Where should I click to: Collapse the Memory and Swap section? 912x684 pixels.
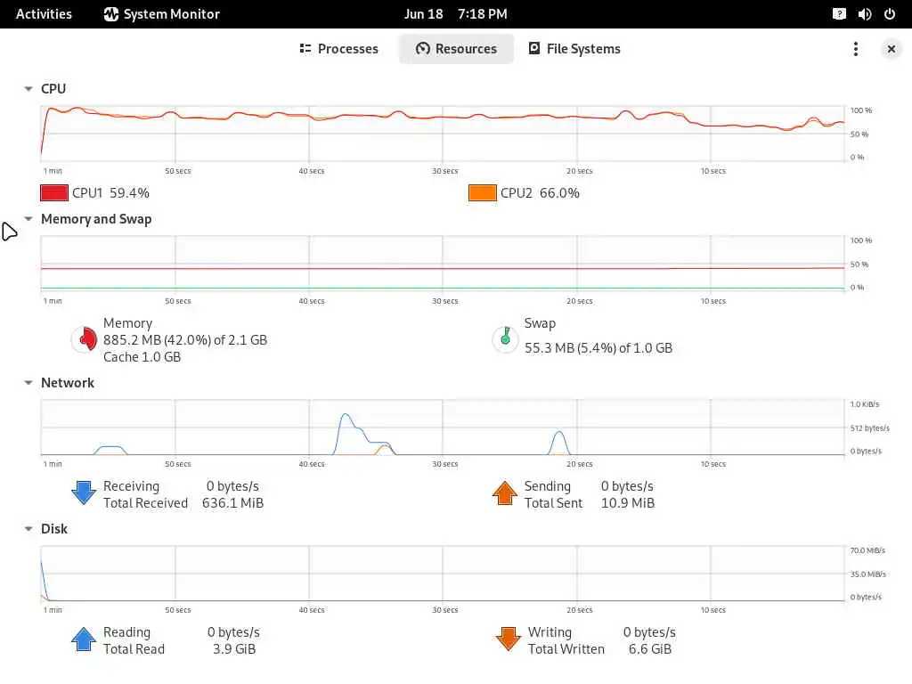click(x=28, y=219)
